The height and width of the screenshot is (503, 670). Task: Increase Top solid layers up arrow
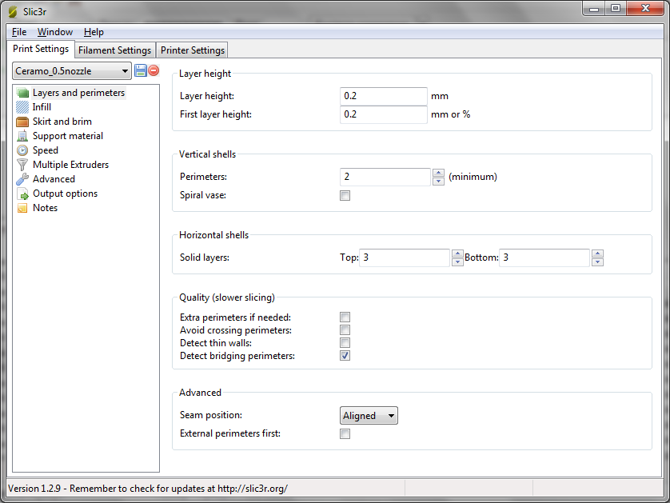[457, 253]
